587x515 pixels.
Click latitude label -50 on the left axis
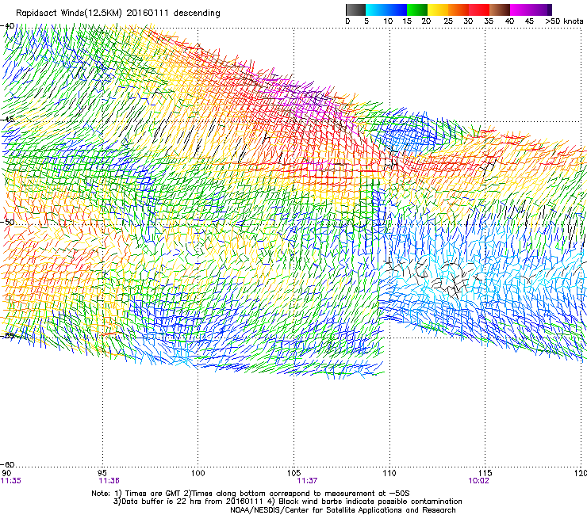tap(7, 223)
